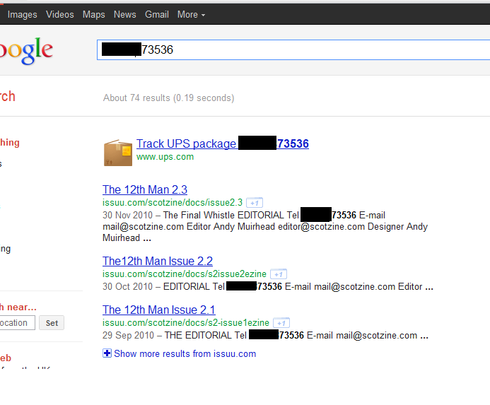This screenshot has width=490, height=405.
Task: Click the Set location button
Action: (52, 323)
